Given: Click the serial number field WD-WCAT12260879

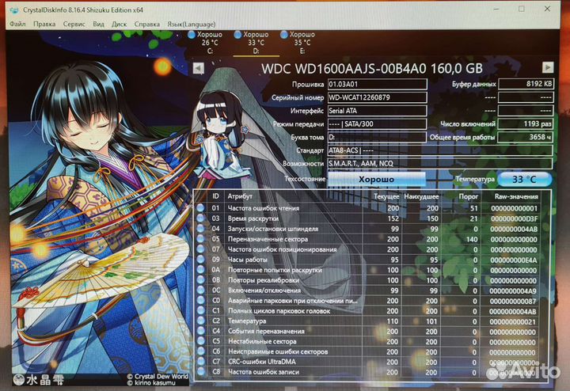Looking at the screenshot, I should coord(377,97).
